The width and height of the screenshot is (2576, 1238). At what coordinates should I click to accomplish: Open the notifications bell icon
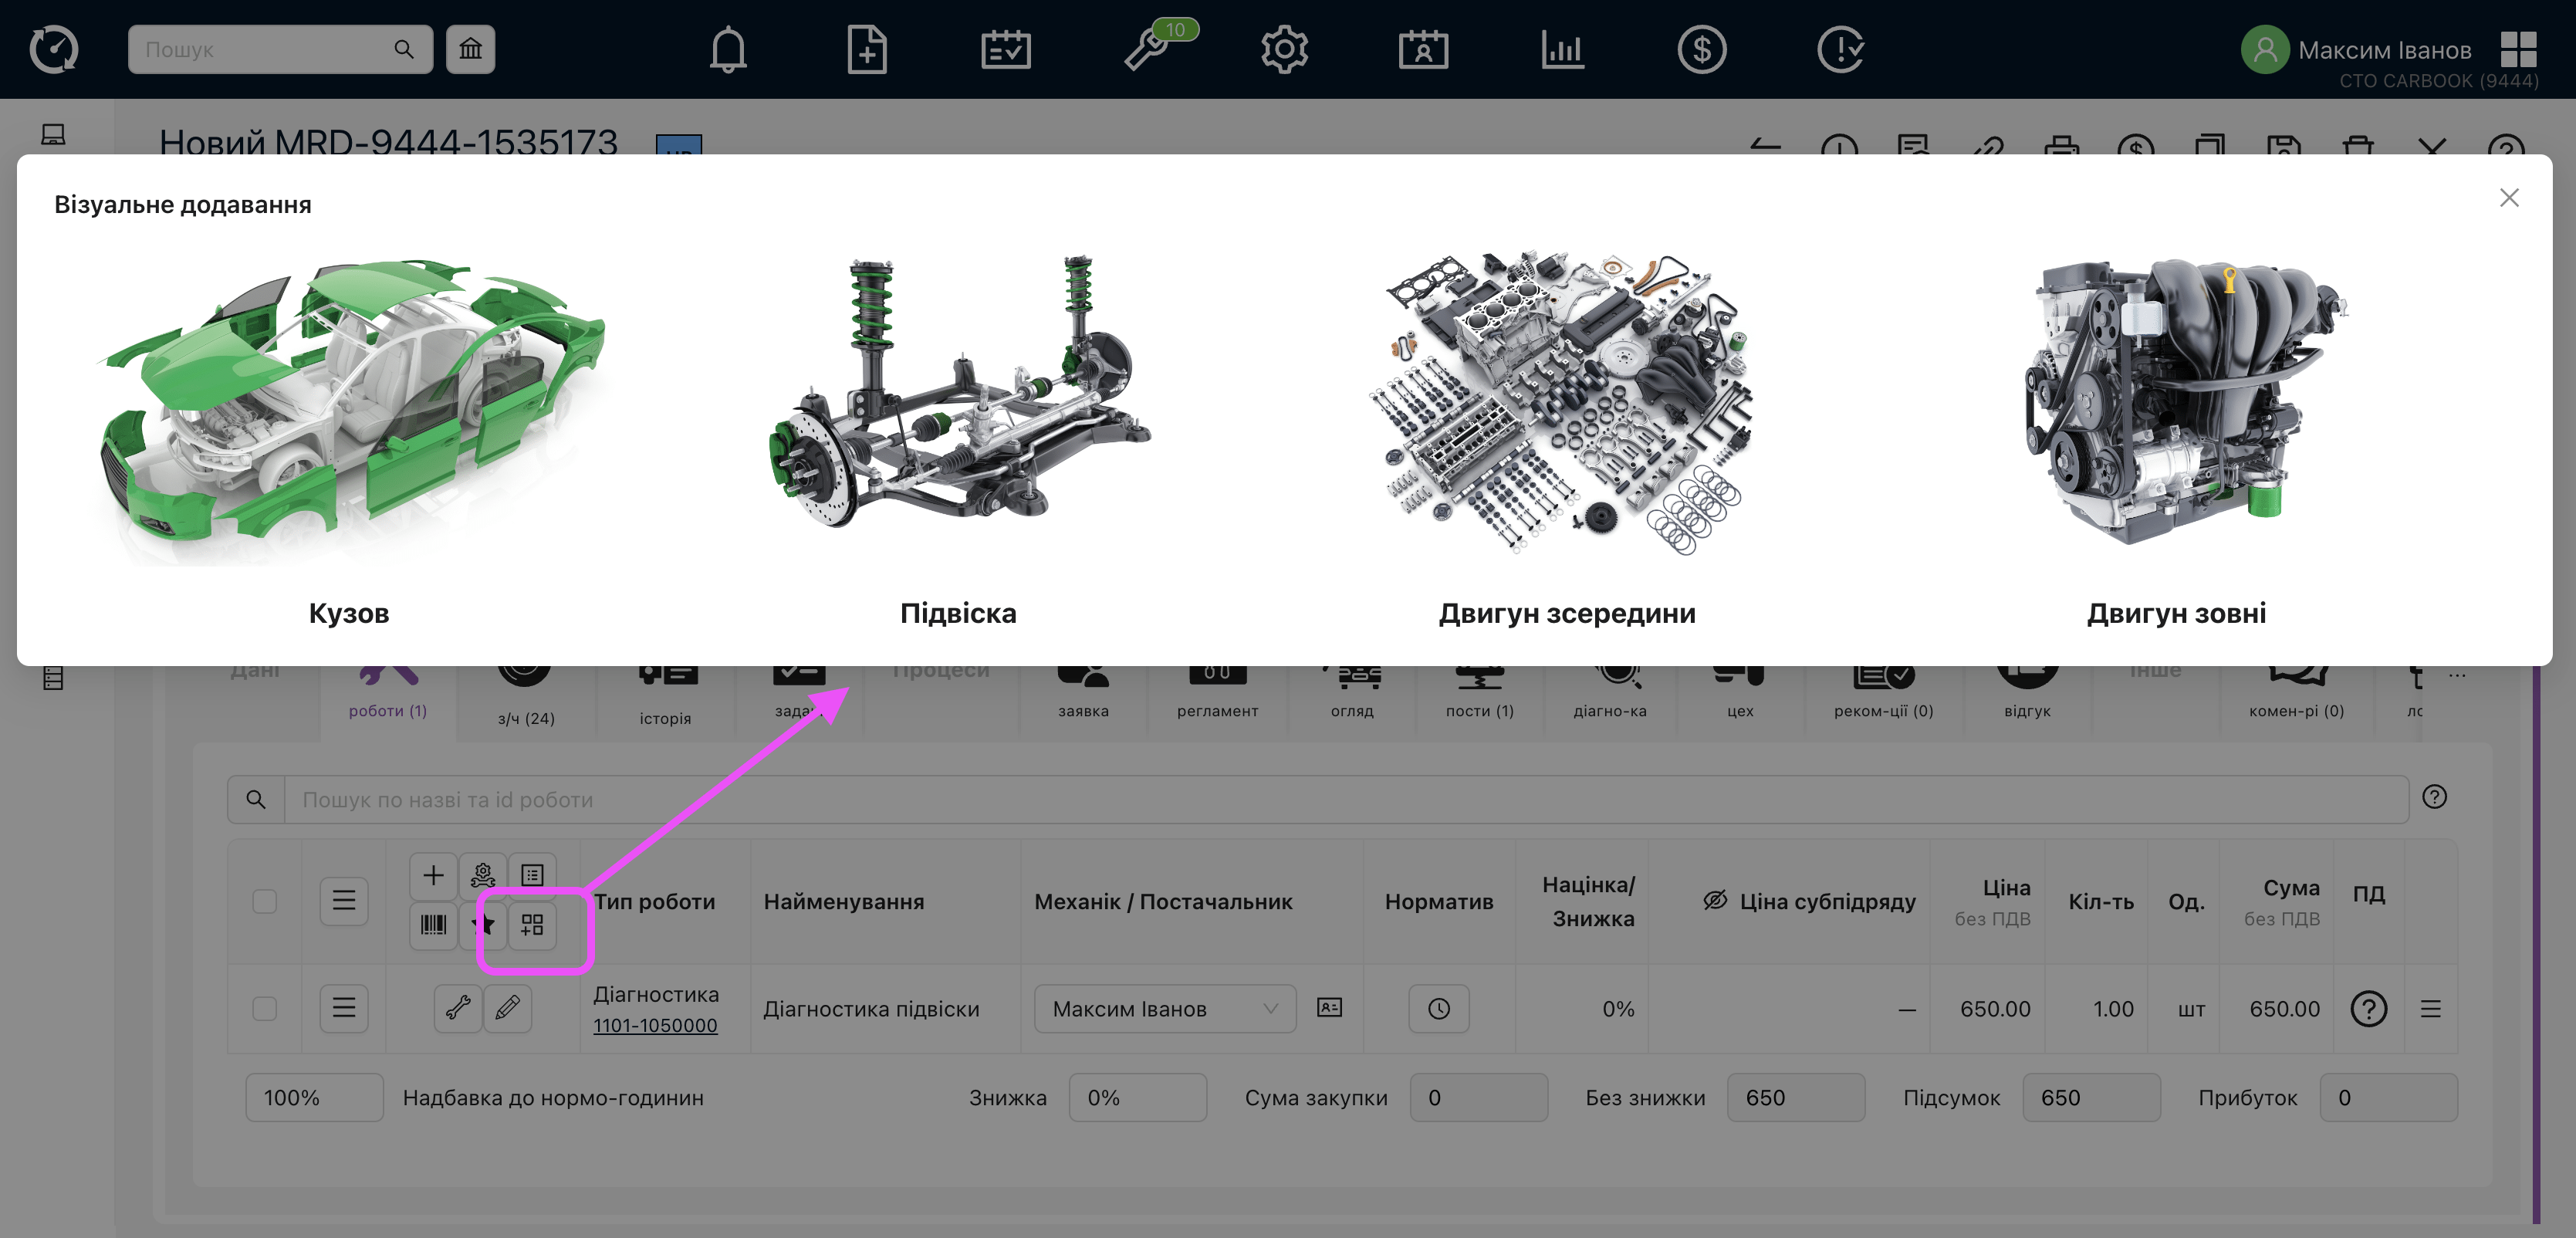click(728, 49)
